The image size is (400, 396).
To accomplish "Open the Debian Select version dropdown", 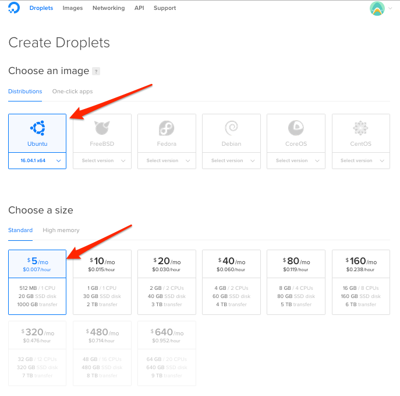I will [231, 161].
